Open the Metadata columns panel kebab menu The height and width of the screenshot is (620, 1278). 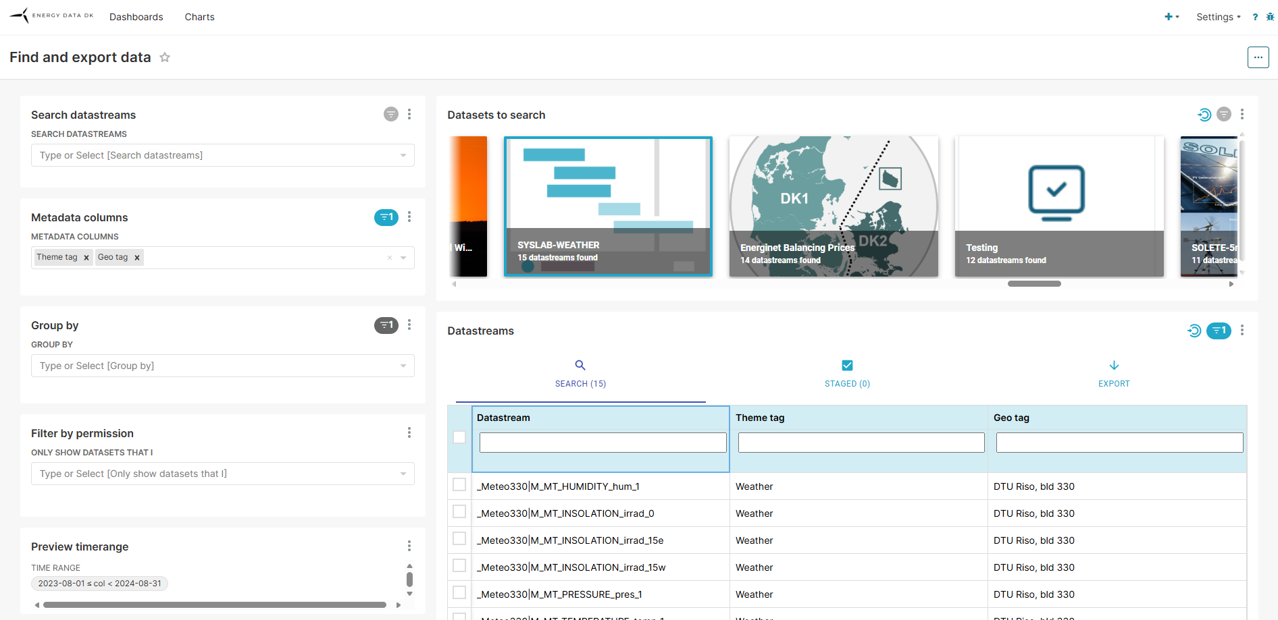(409, 217)
